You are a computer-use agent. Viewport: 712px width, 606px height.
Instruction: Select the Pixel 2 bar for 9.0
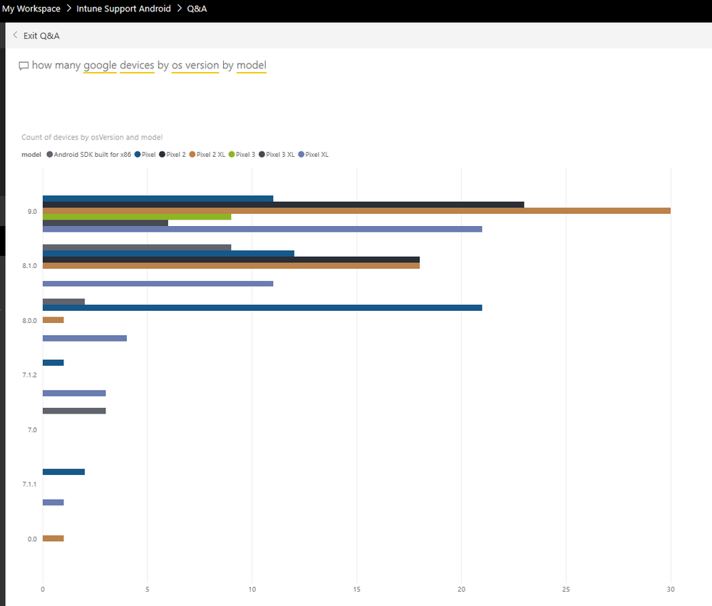click(284, 205)
